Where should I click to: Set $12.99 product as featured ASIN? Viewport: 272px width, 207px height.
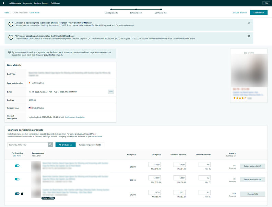pos(252,180)
